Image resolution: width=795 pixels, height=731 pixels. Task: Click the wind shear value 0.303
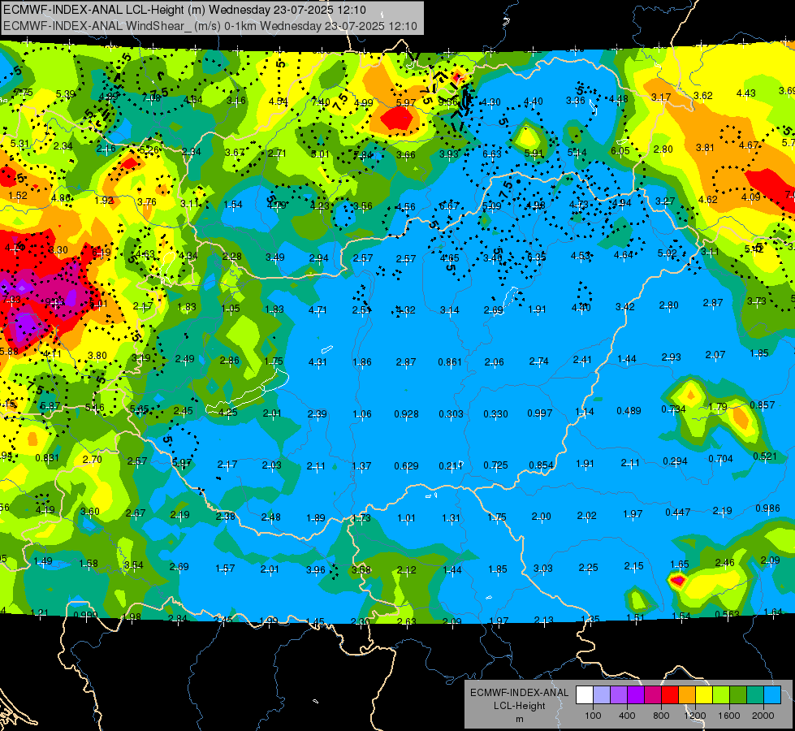pyautogui.click(x=451, y=414)
